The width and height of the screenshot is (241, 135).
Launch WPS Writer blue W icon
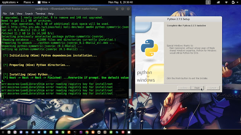pyautogui.click(x=57, y=132)
